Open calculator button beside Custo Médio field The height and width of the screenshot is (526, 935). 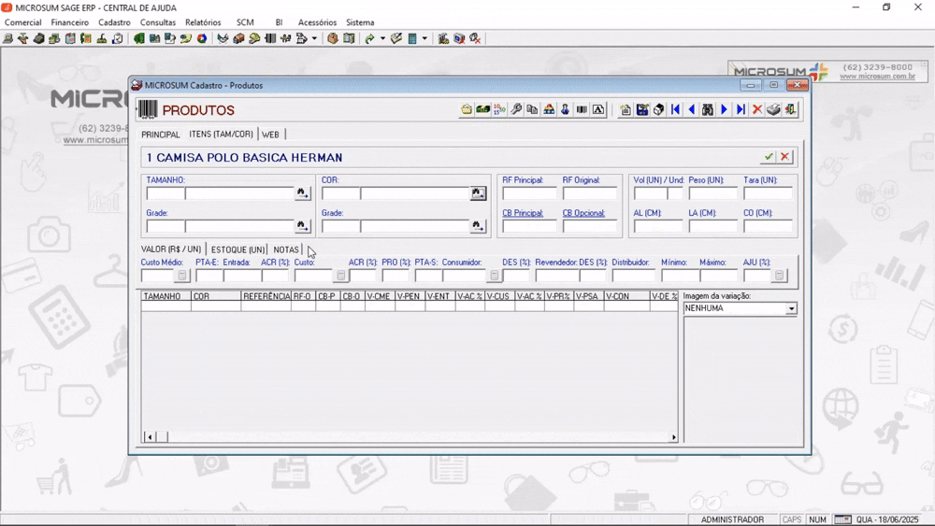(182, 276)
